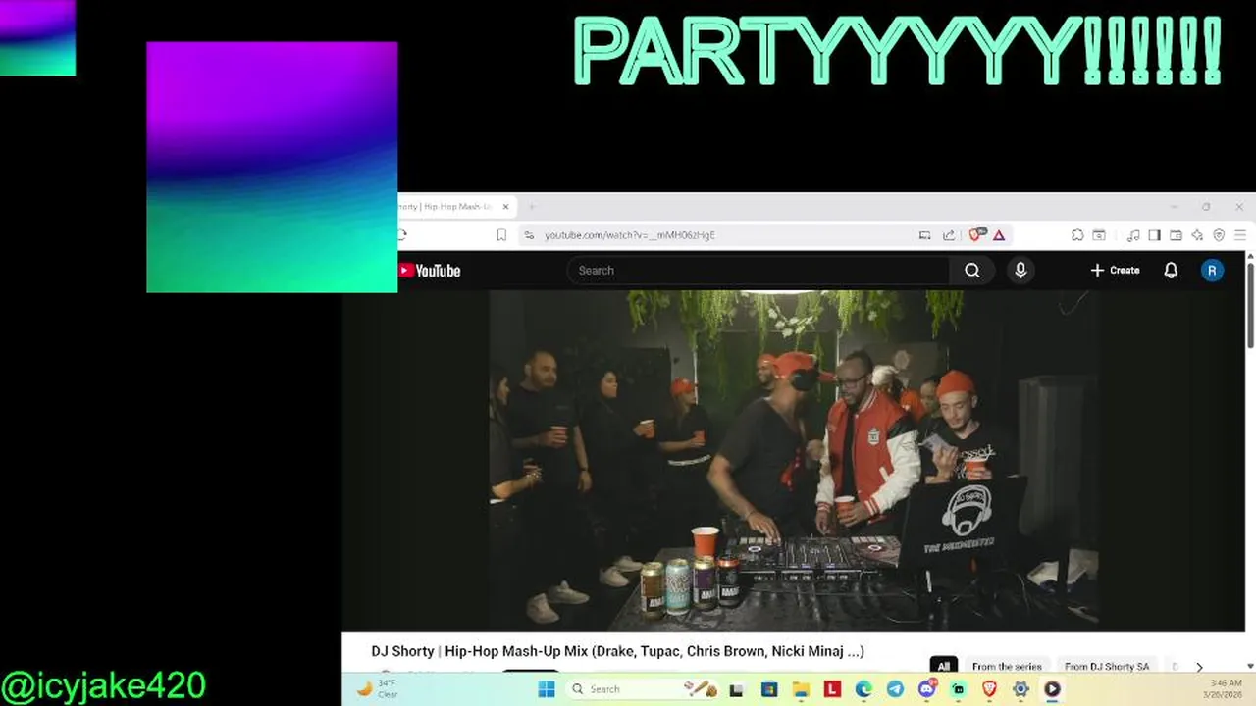Open the taskbar play-button media app icon
1256x706 pixels.
coord(1052,689)
